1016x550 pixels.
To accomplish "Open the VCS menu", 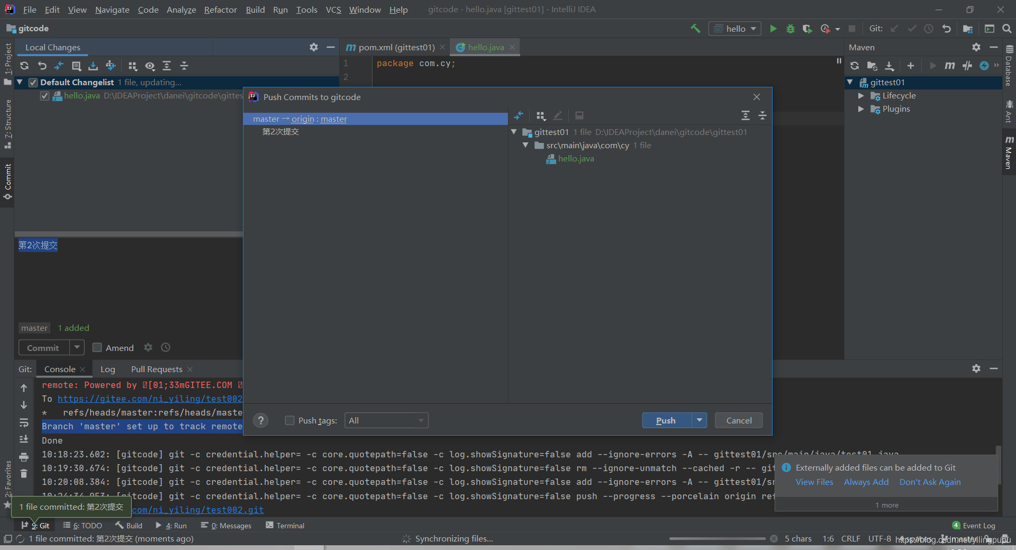I will click(333, 10).
